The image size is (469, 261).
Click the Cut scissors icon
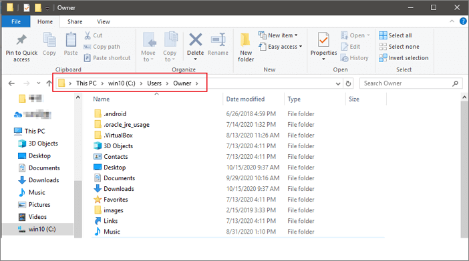tap(88, 35)
